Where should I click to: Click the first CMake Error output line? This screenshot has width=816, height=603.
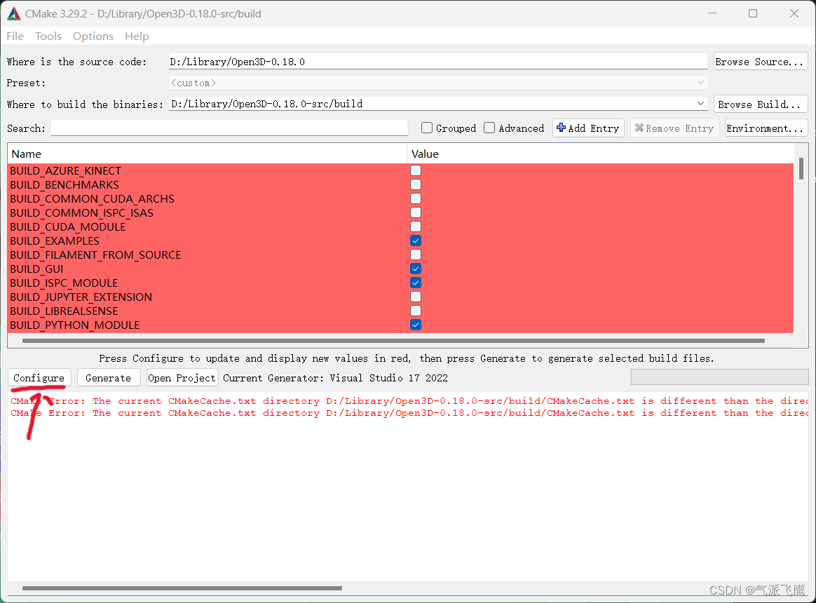click(x=409, y=401)
